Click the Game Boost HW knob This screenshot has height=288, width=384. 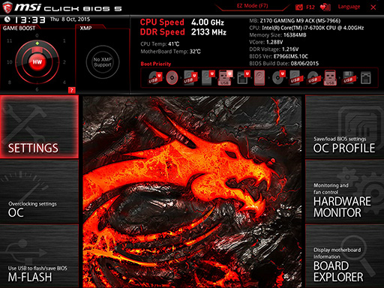click(37, 61)
